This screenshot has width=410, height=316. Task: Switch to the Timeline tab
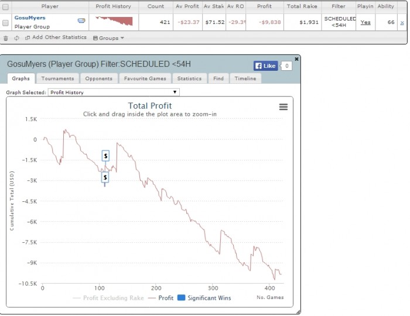[x=245, y=78]
